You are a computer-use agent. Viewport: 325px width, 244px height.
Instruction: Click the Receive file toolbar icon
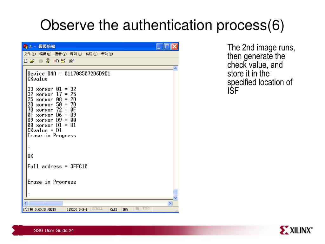tap(63, 61)
